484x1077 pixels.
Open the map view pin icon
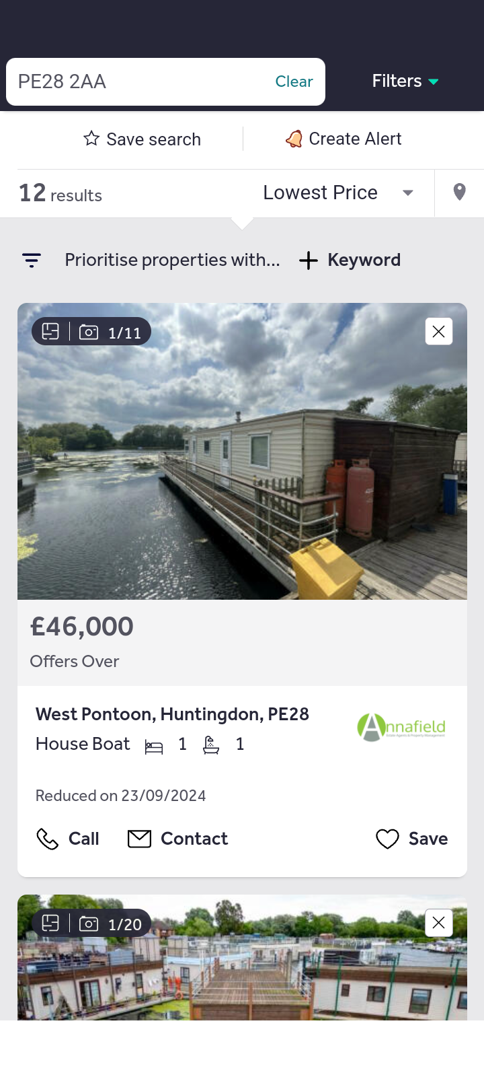(460, 193)
